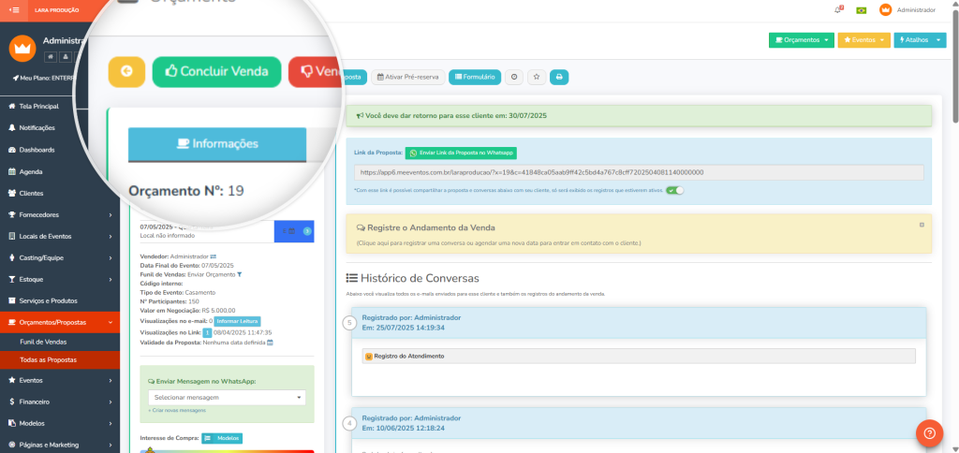959x453 pixels.
Task: Click the step 5 circle marker in the history
Action: pyautogui.click(x=349, y=323)
